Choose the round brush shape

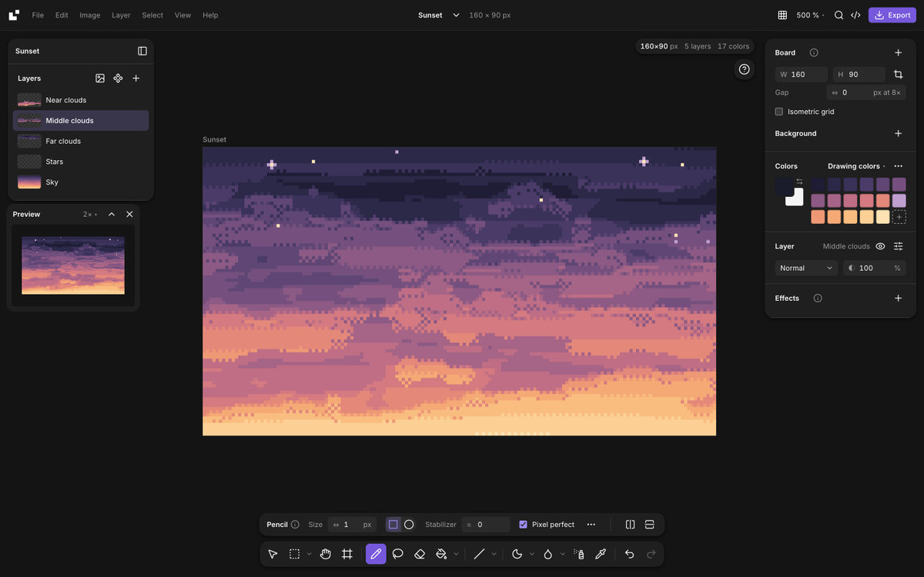coord(409,525)
